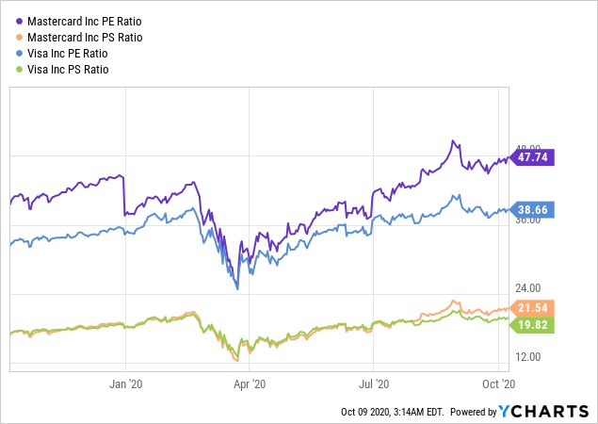Click the Jul '20 x-axis label

pos(375,383)
